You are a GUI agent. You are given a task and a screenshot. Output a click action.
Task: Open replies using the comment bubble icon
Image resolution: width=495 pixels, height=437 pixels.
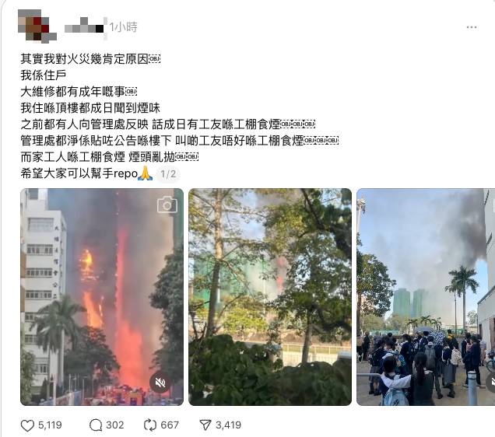pyautogui.click(x=96, y=425)
